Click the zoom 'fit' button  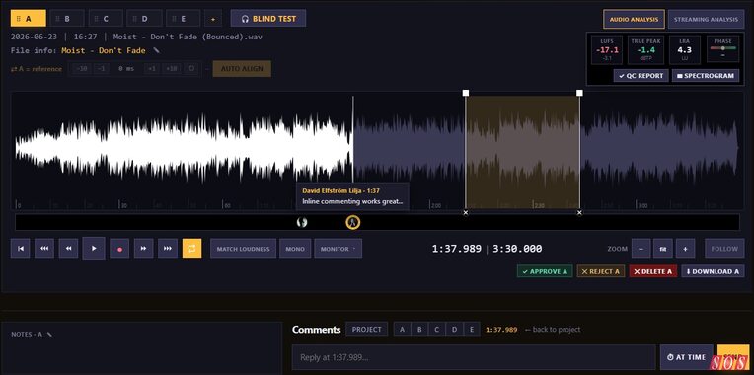pyautogui.click(x=662, y=249)
